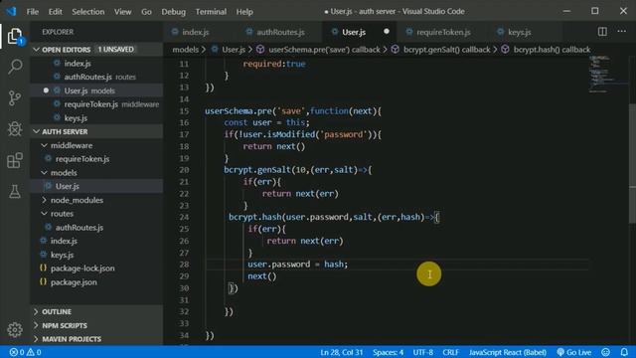
Task: Open the Debug menu
Action: [x=173, y=11]
